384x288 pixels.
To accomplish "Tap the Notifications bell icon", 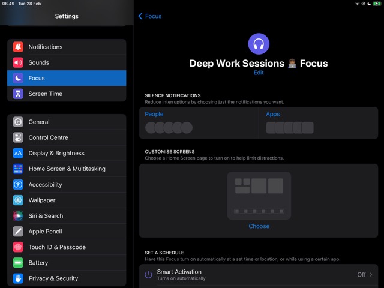I will [18, 47].
